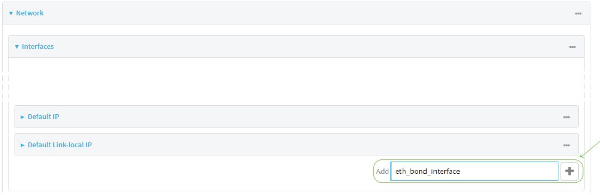The height and width of the screenshot is (195, 600).
Task: Expand Default IP using its disclosure triangle
Action: click(22, 117)
